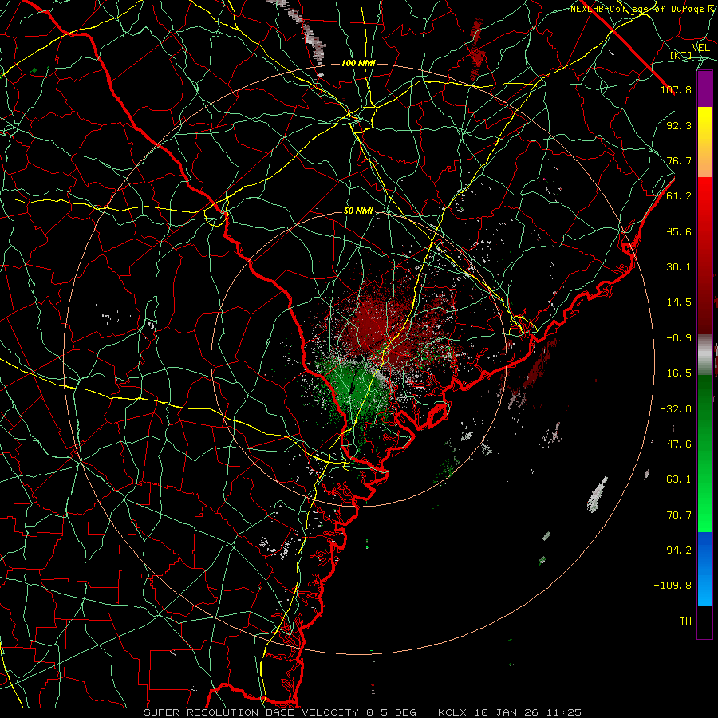Click the -32.0 legend value

coord(676,409)
